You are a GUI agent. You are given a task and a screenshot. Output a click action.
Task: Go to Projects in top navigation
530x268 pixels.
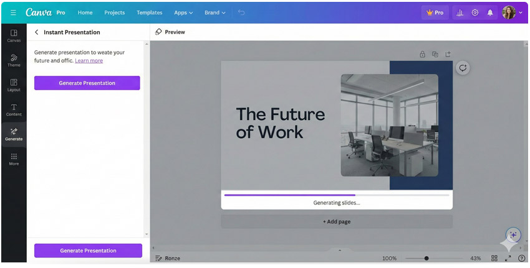tap(114, 12)
